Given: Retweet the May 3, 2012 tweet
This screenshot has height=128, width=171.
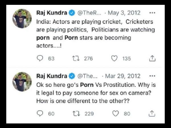Looking at the screenshot, I should [76, 58].
